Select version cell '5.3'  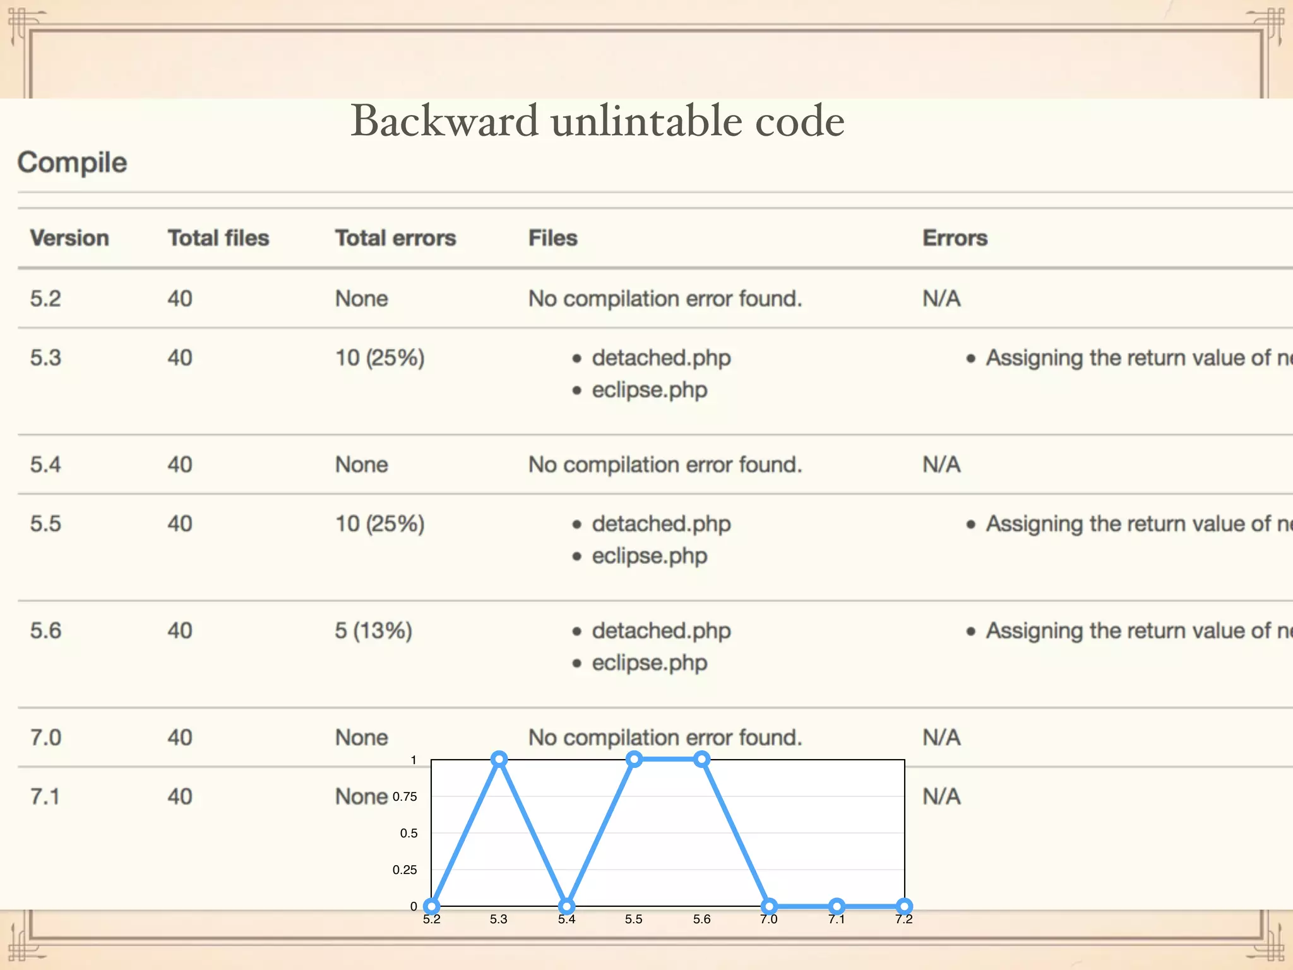(x=45, y=358)
